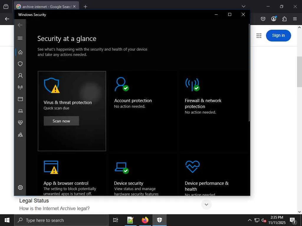Click Device performance & health tile heart icon
Viewport: 302px width, 226px height.
[192, 167]
